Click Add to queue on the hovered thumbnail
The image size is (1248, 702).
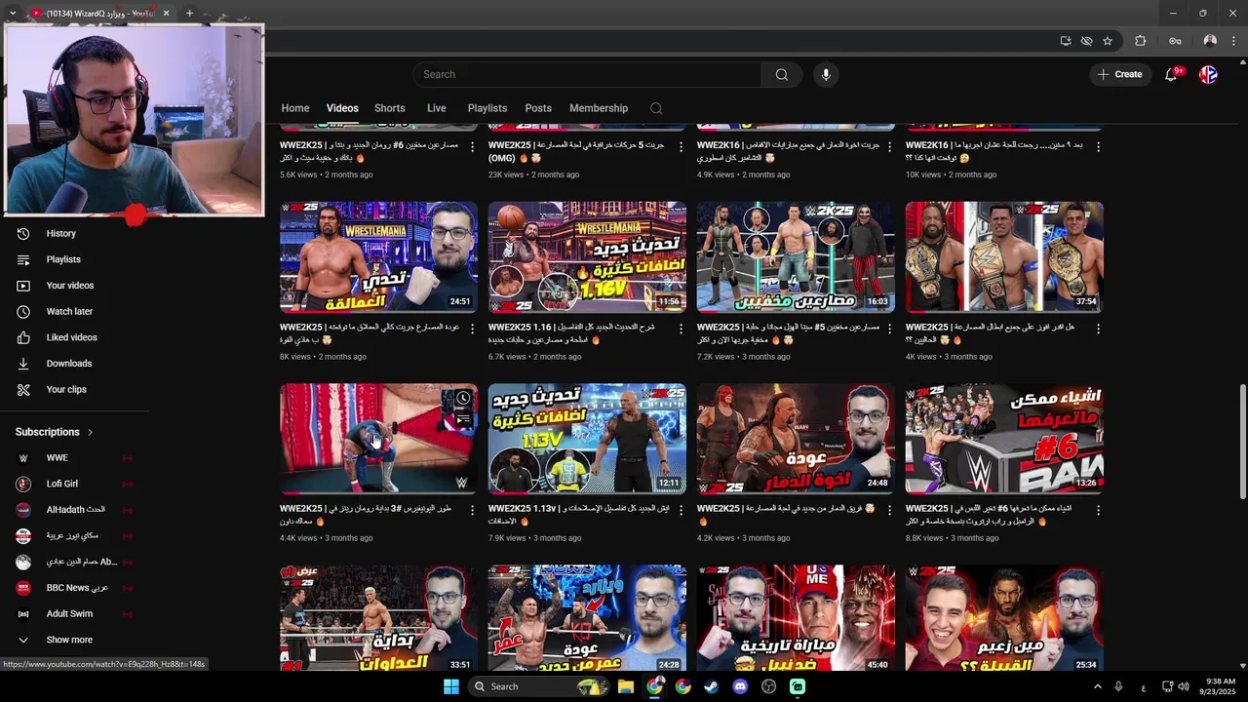pyautogui.click(x=463, y=419)
